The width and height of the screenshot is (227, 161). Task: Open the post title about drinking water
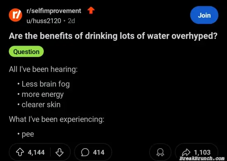[x=113, y=36]
